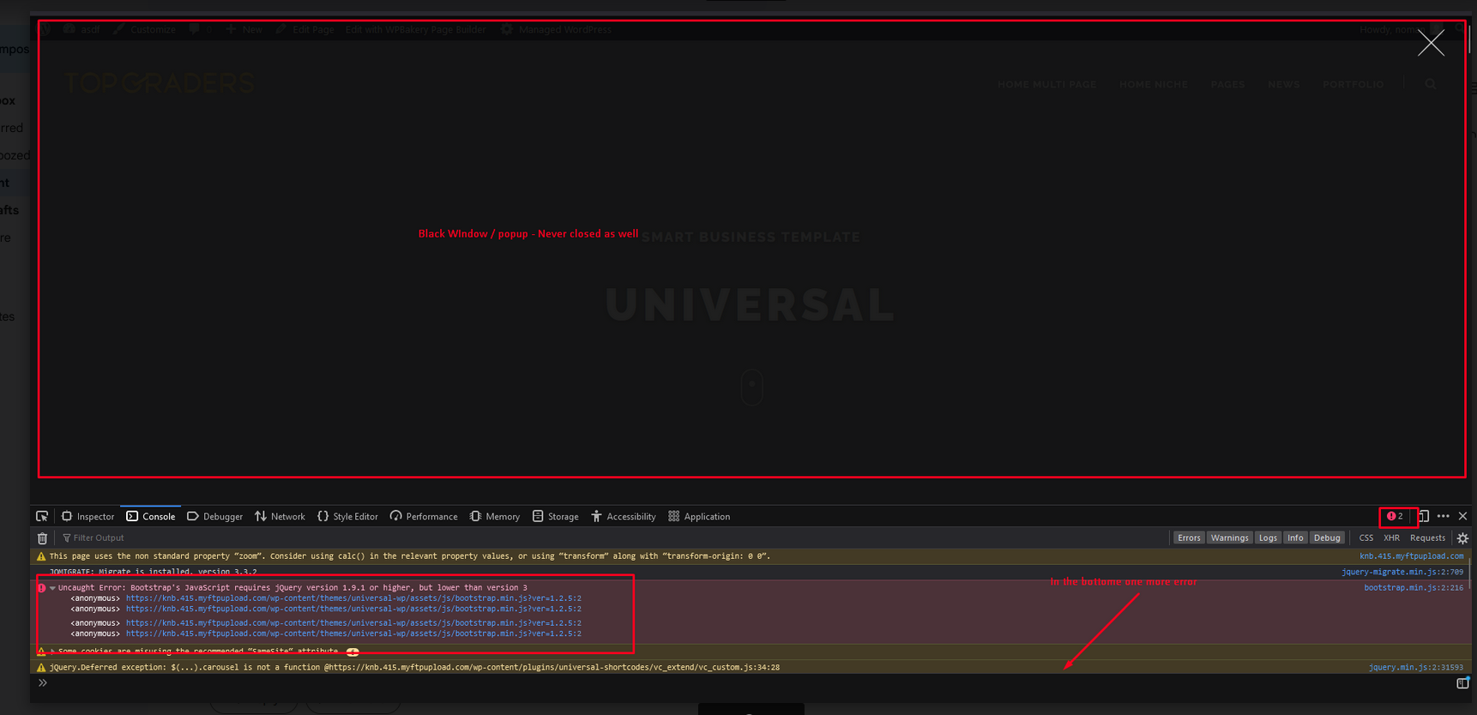Viewport: 1477px width, 715px height.
Task: Switch to the Network tab
Action: tap(280, 516)
